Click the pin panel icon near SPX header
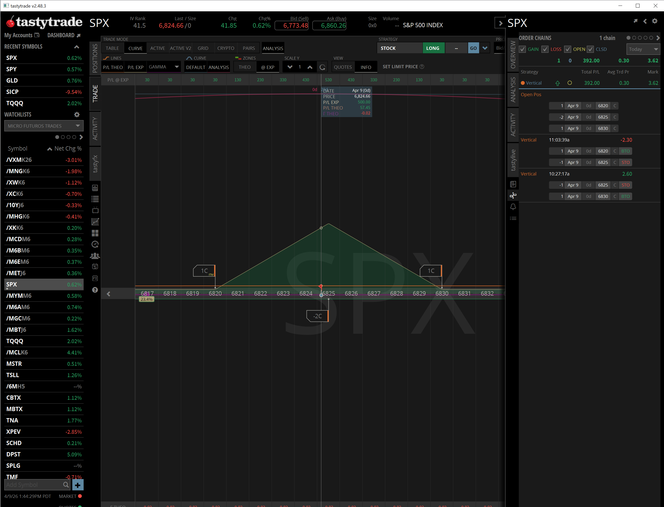The width and height of the screenshot is (664, 507). pos(635,21)
